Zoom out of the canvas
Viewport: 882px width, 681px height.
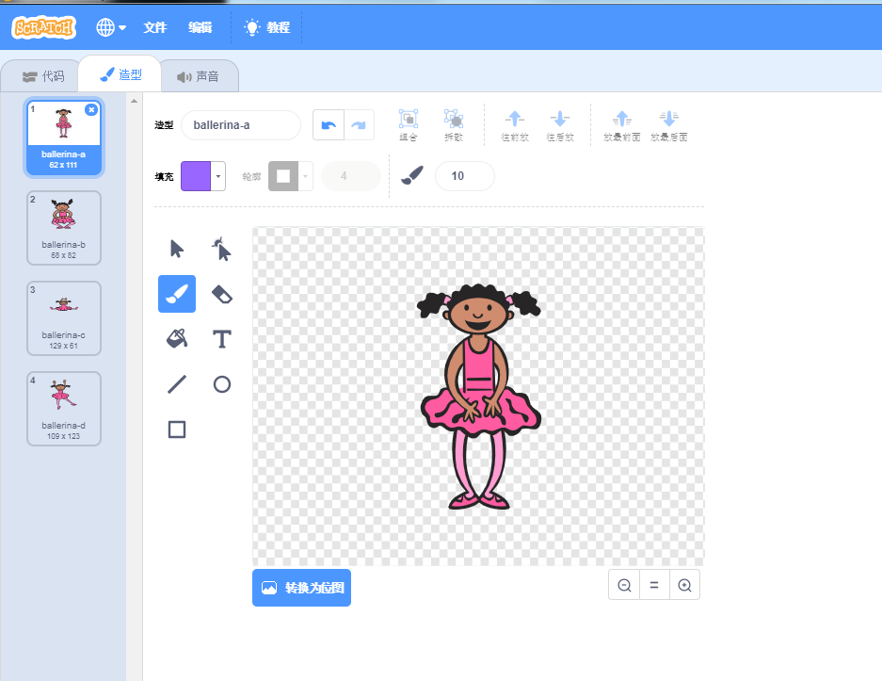624,585
